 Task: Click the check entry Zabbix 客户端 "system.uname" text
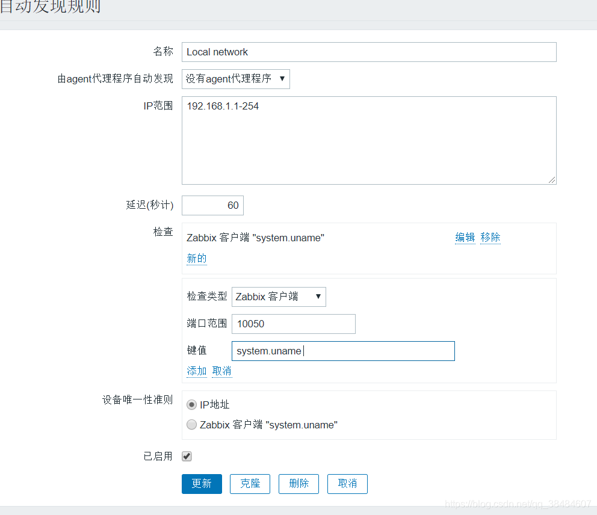point(255,238)
